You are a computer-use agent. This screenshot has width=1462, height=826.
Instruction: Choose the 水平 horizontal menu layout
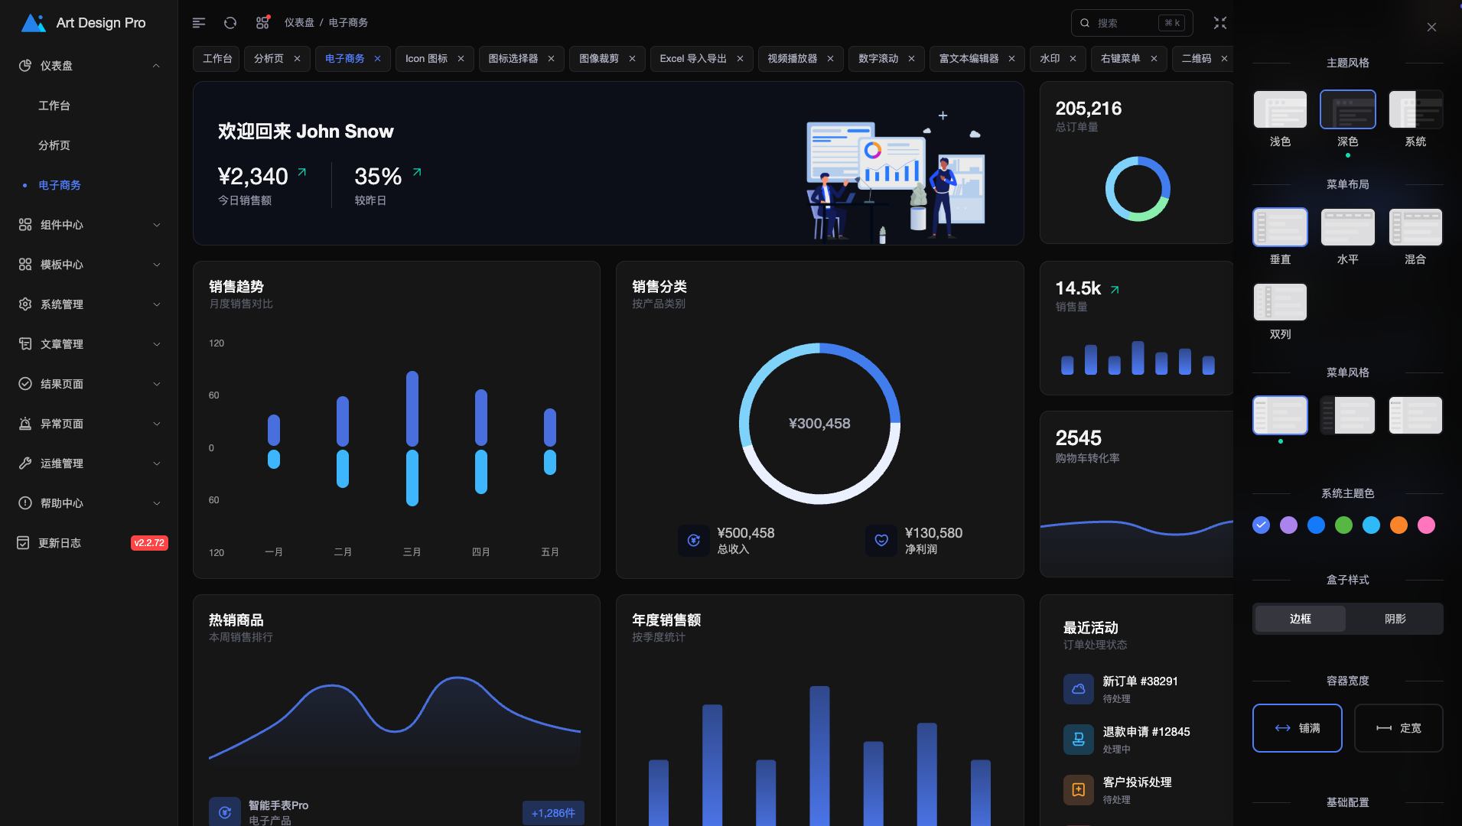(1347, 228)
